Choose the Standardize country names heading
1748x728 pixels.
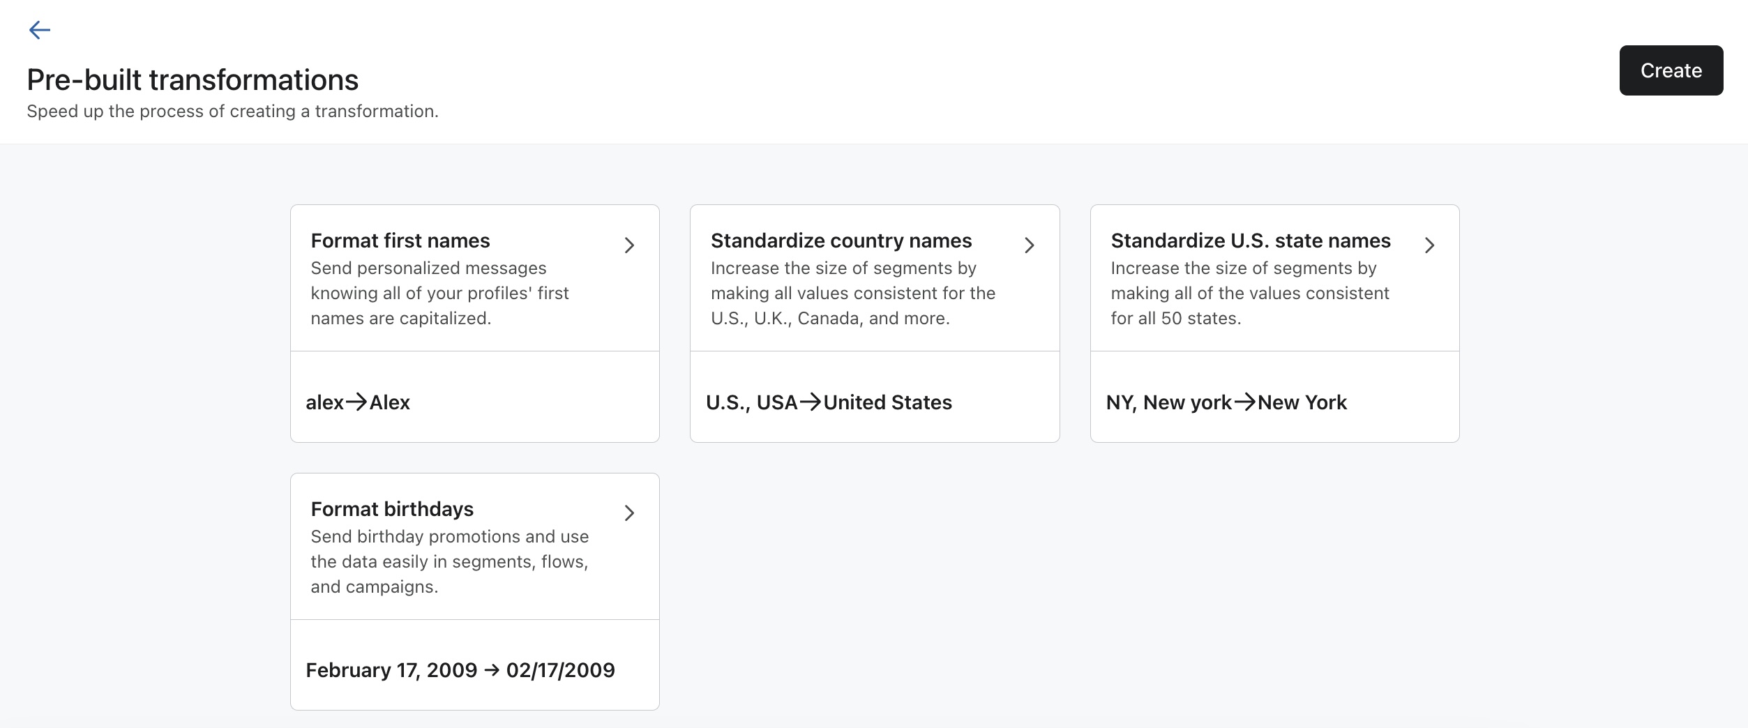click(841, 241)
